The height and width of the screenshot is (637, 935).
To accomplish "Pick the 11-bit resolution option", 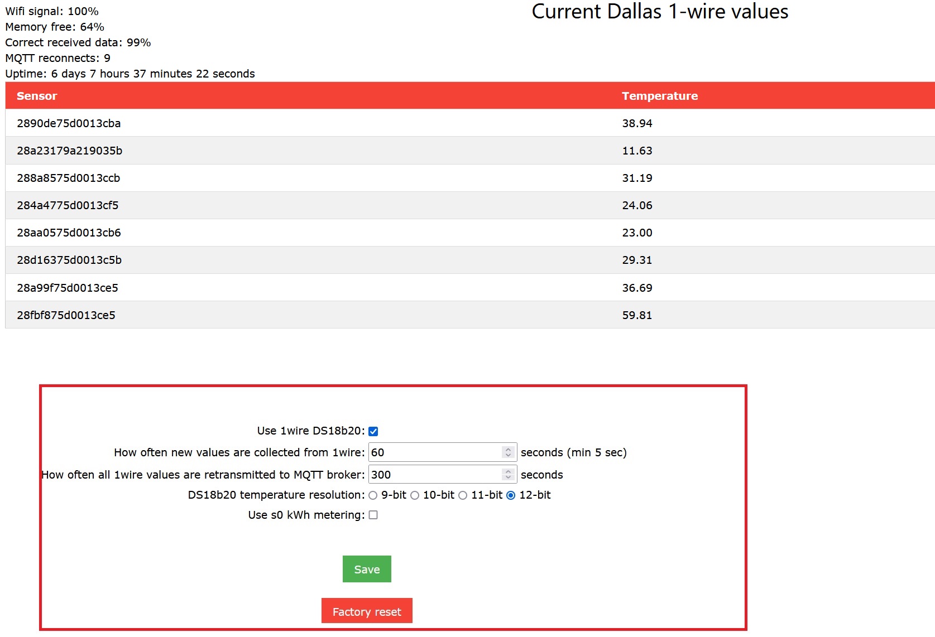I will click(x=463, y=495).
